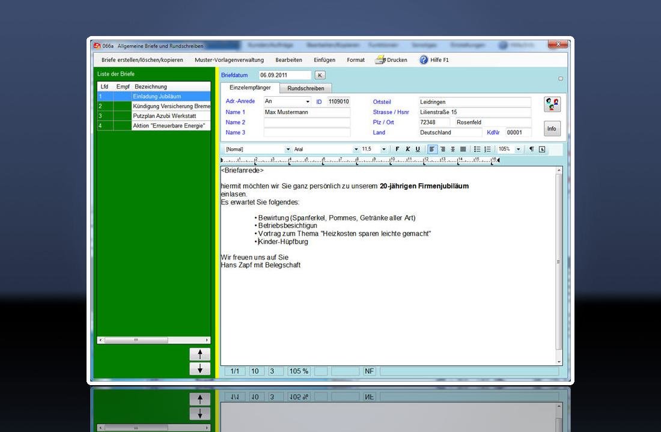This screenshot has width=661, height=432.
Task: Move selected letter up with arrow button
Action: [200, 354]
